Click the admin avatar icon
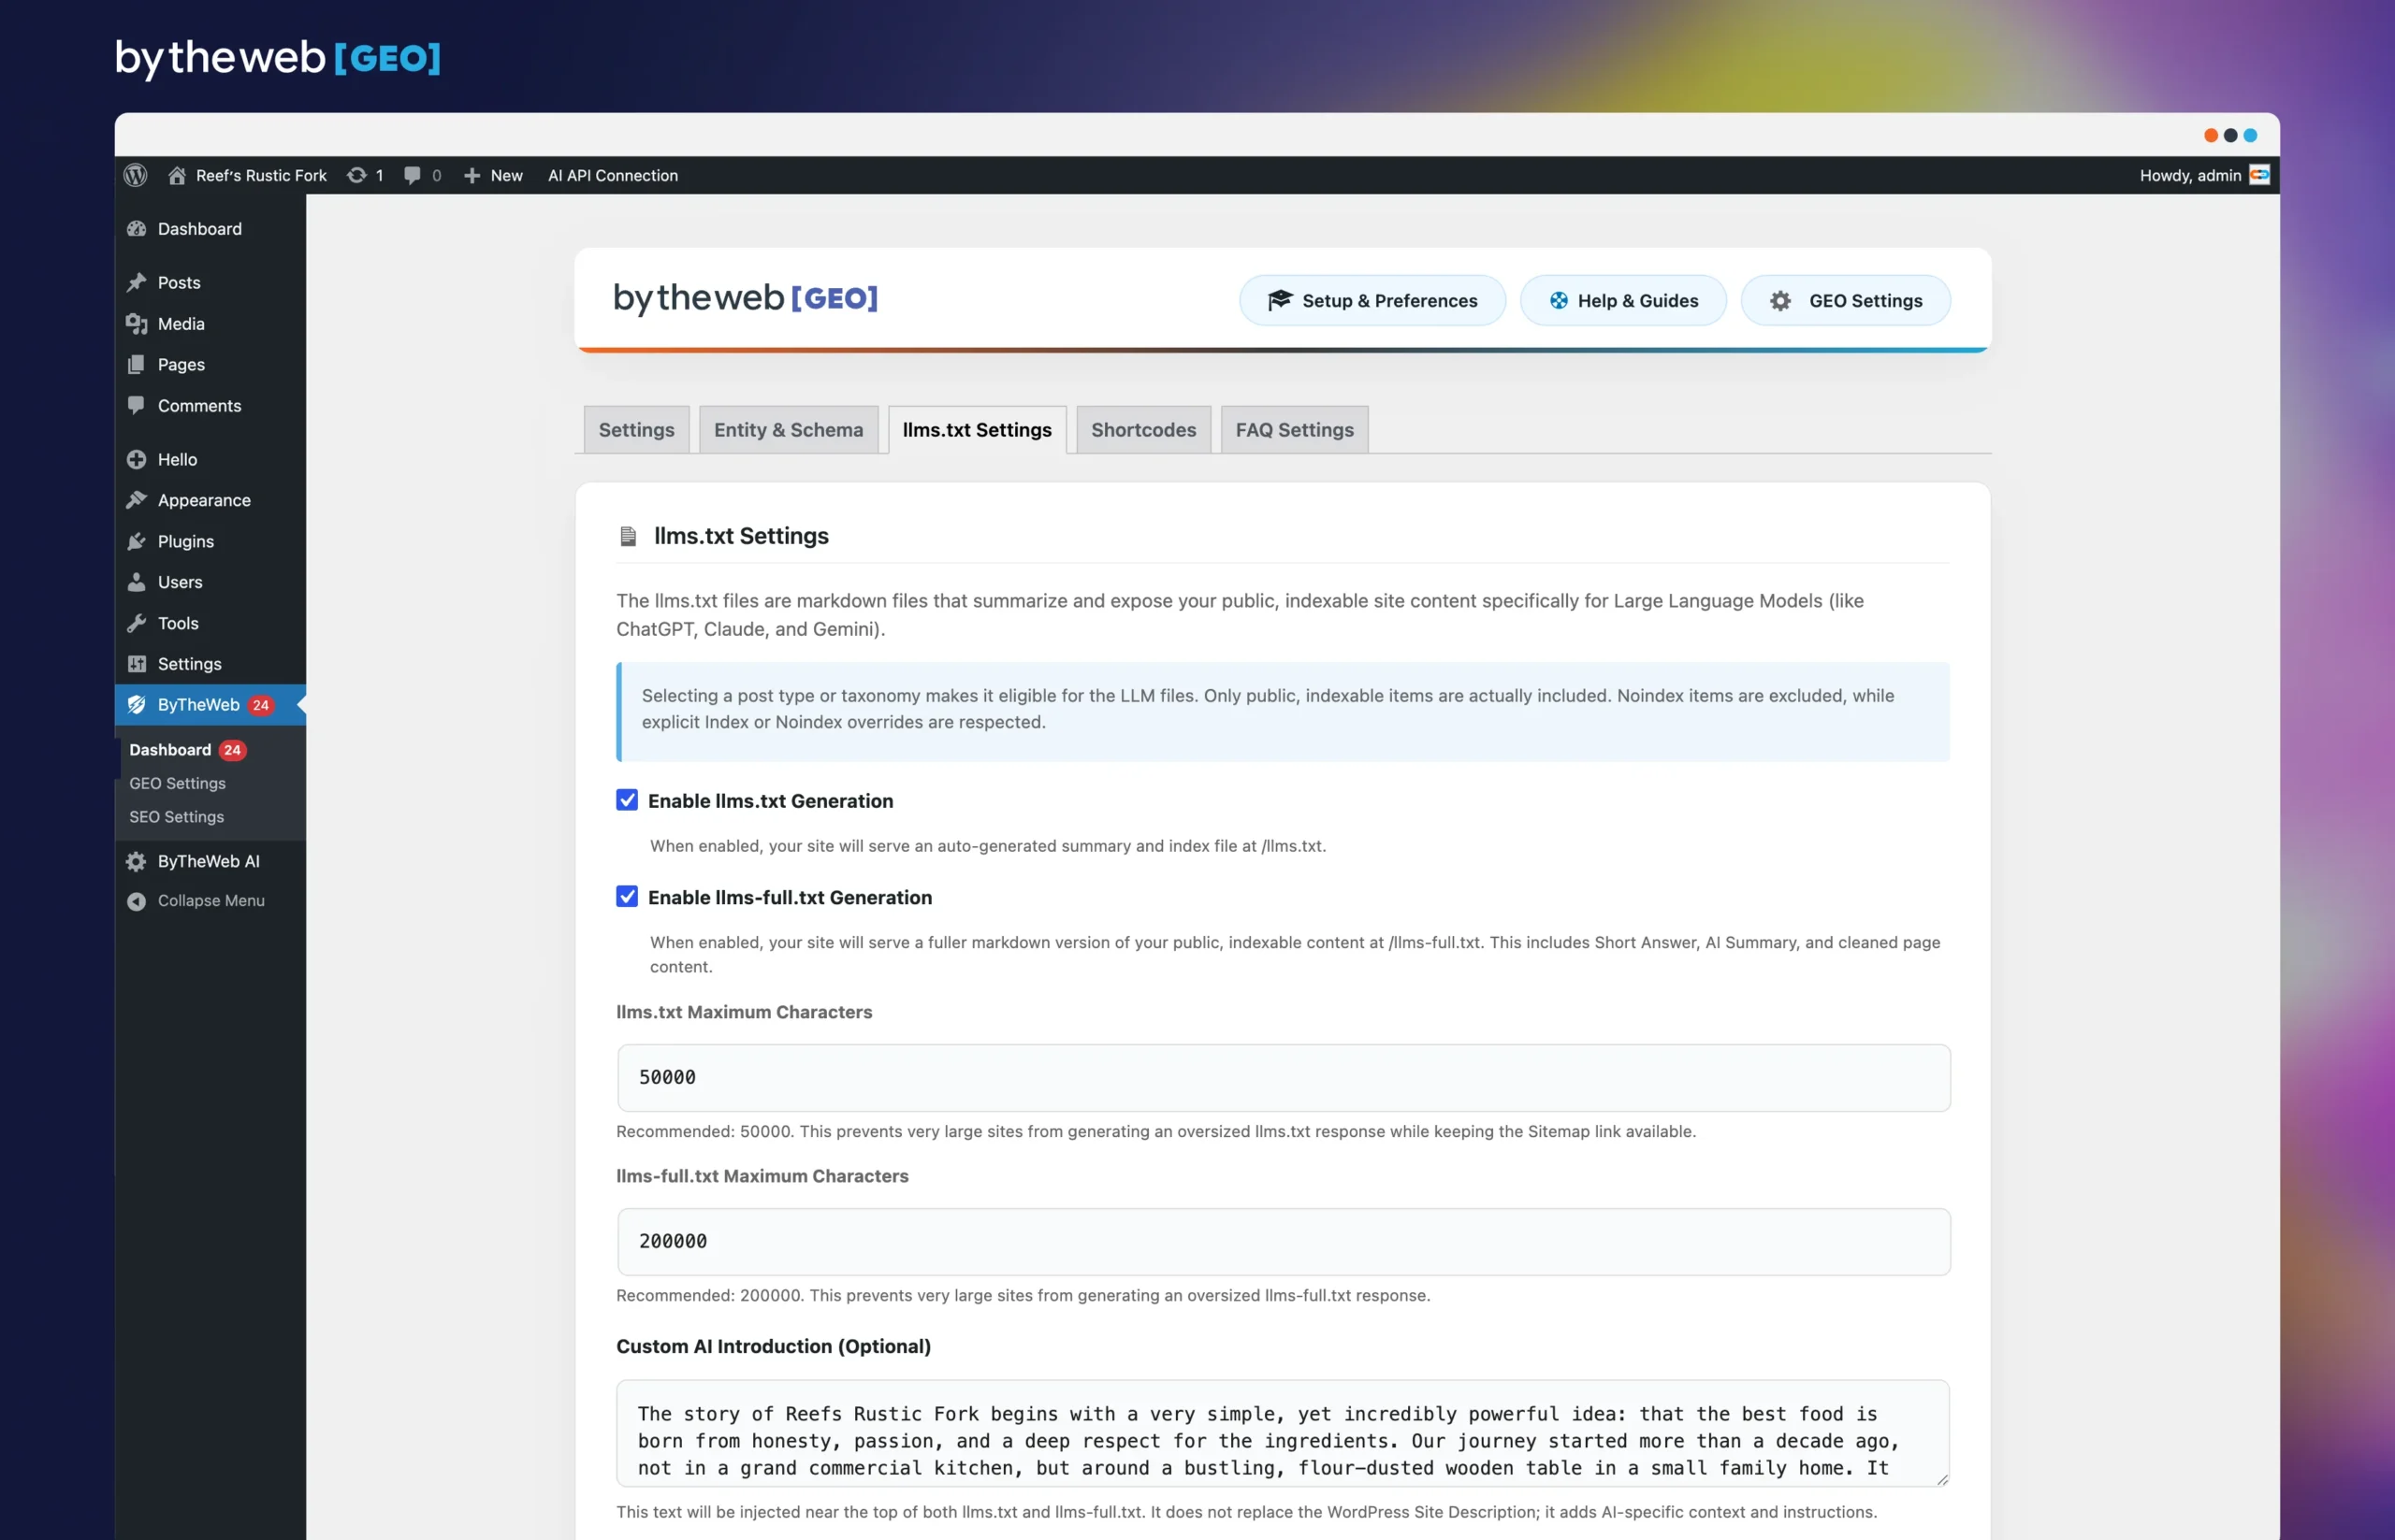The image size is (2395, 1540). (2259, 175)
